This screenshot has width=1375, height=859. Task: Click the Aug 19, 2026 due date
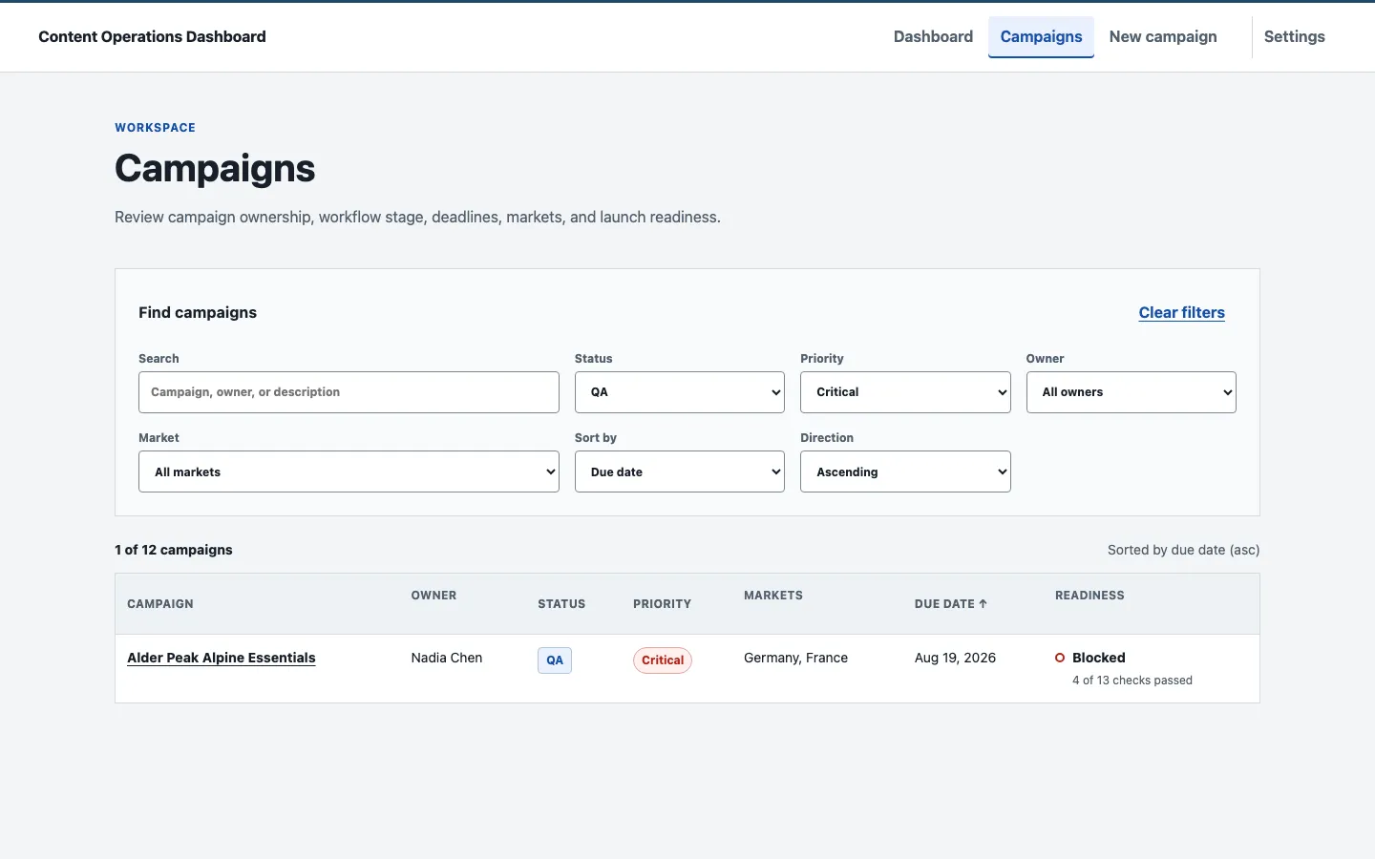(955, 658)
